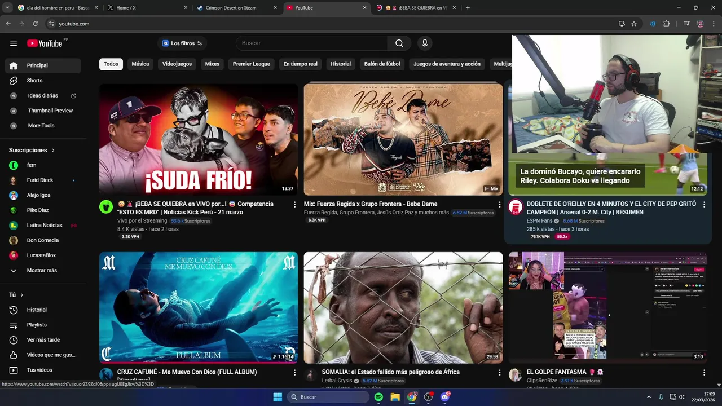Select the Premier League chip
This screenshot has height=406, width=722.
coord(252,64)
